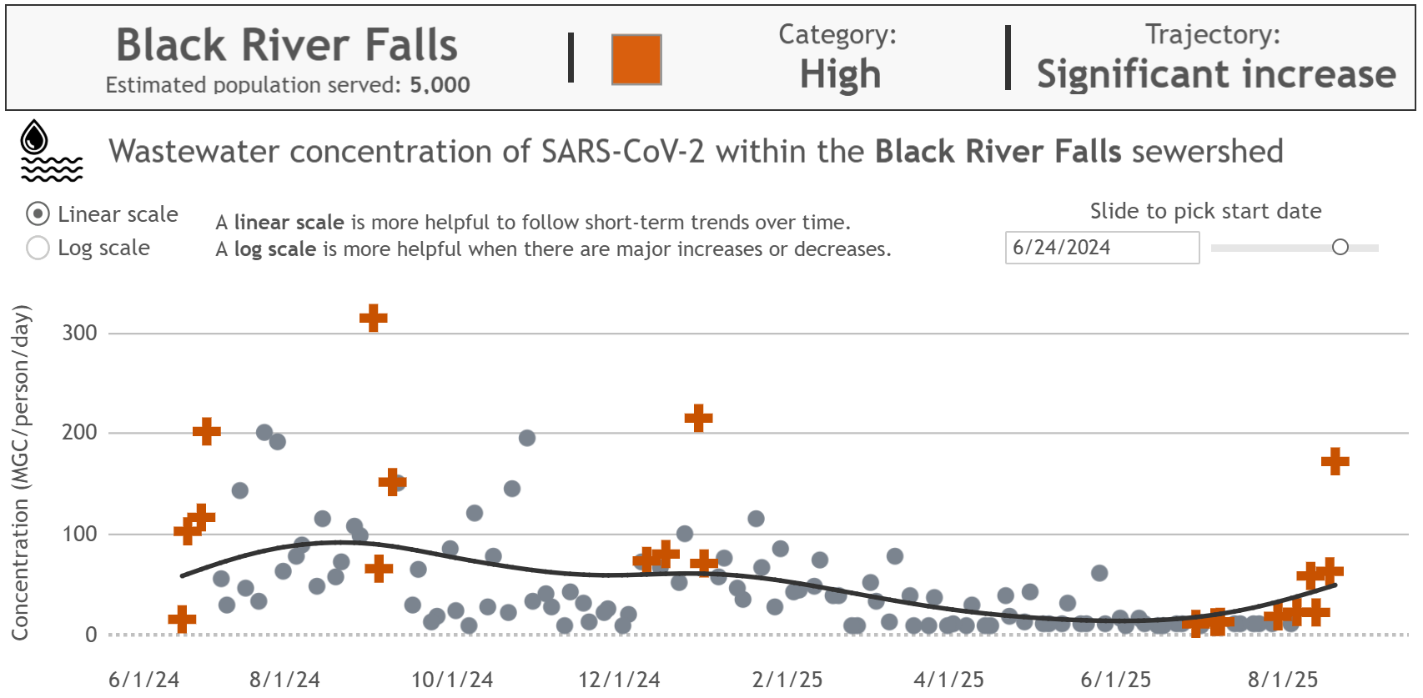Click the bolded phrase 'log scale'

tap(275, 249)
